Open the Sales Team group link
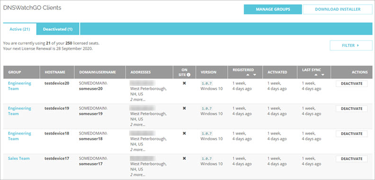Viewport: 375px width, 180px height. pos(19,158)
